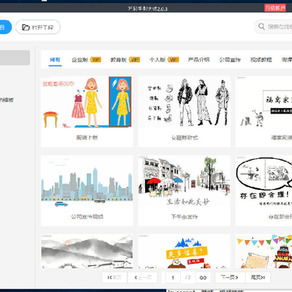The width and height of the screenshot is (292, 292).
Task: Open the ink mountain landscape template
Action: pyautogui.click(x=87, y=251)
